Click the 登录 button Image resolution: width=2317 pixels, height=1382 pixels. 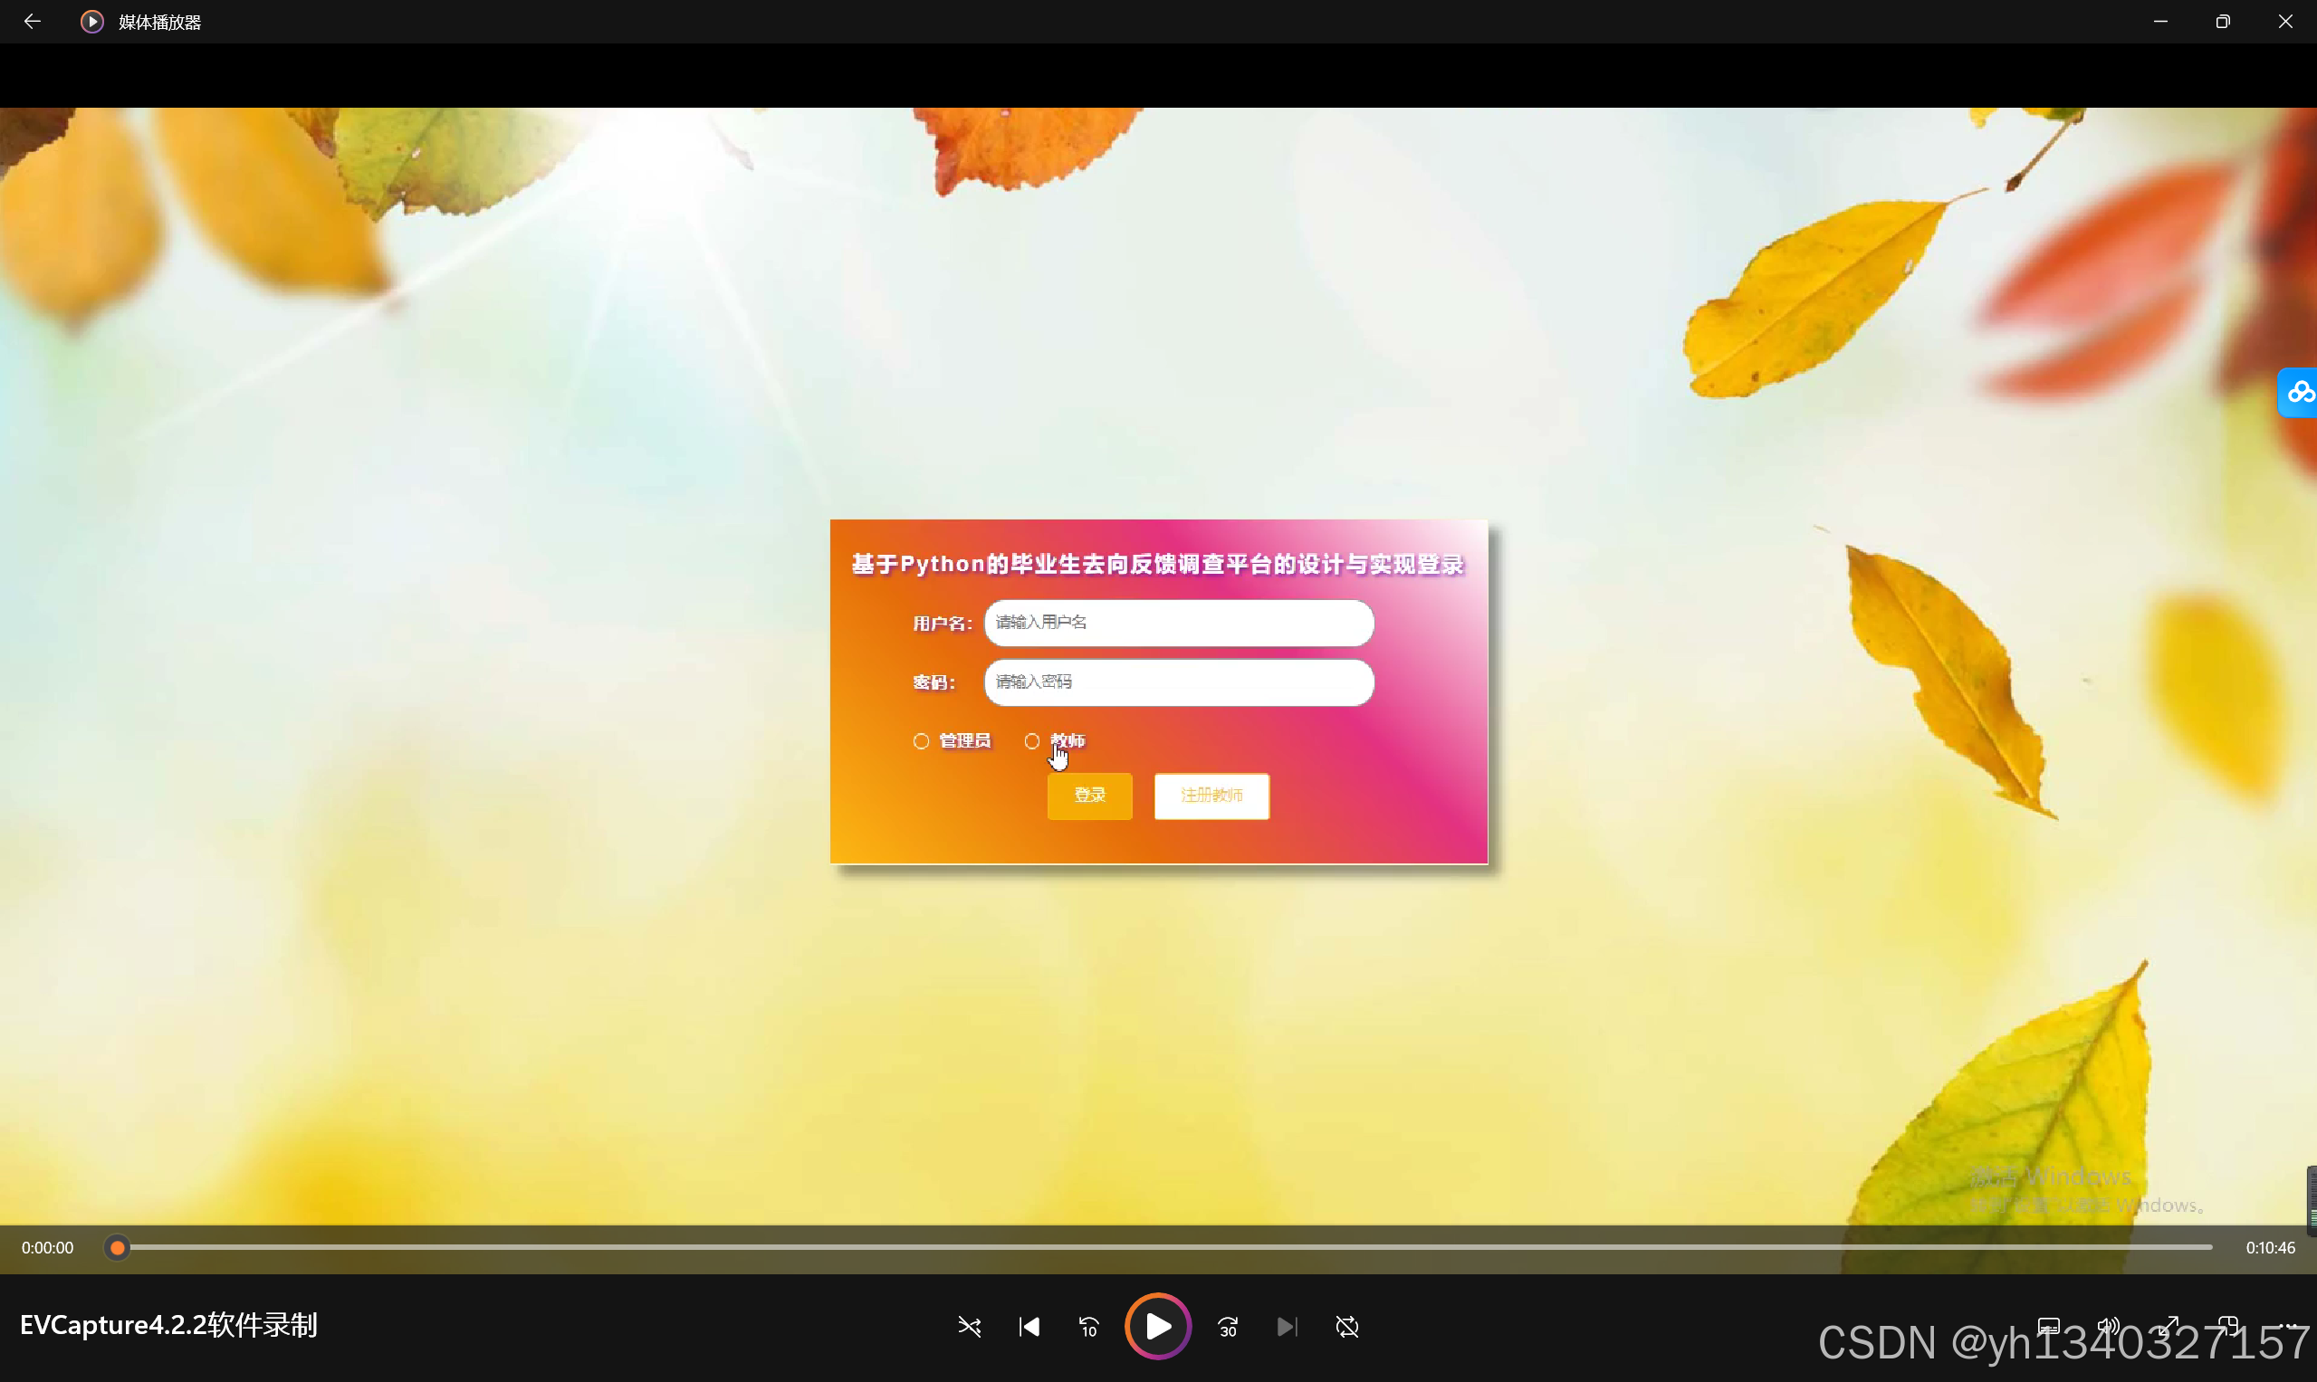(x=1089, y=796)
